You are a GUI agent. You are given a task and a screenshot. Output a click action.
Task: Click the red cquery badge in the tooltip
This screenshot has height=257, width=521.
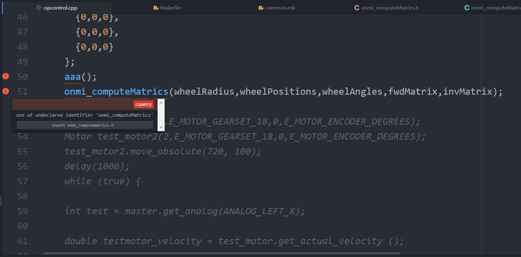(143, 104)
